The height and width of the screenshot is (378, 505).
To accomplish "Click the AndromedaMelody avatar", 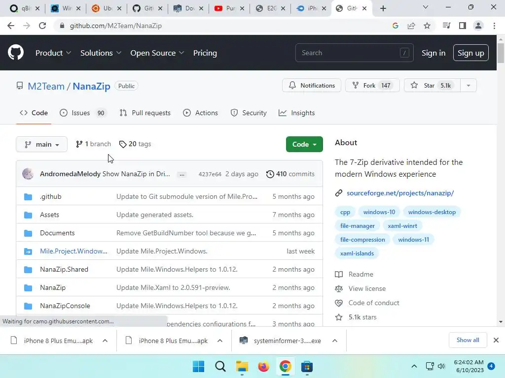I will pos(28,174).
